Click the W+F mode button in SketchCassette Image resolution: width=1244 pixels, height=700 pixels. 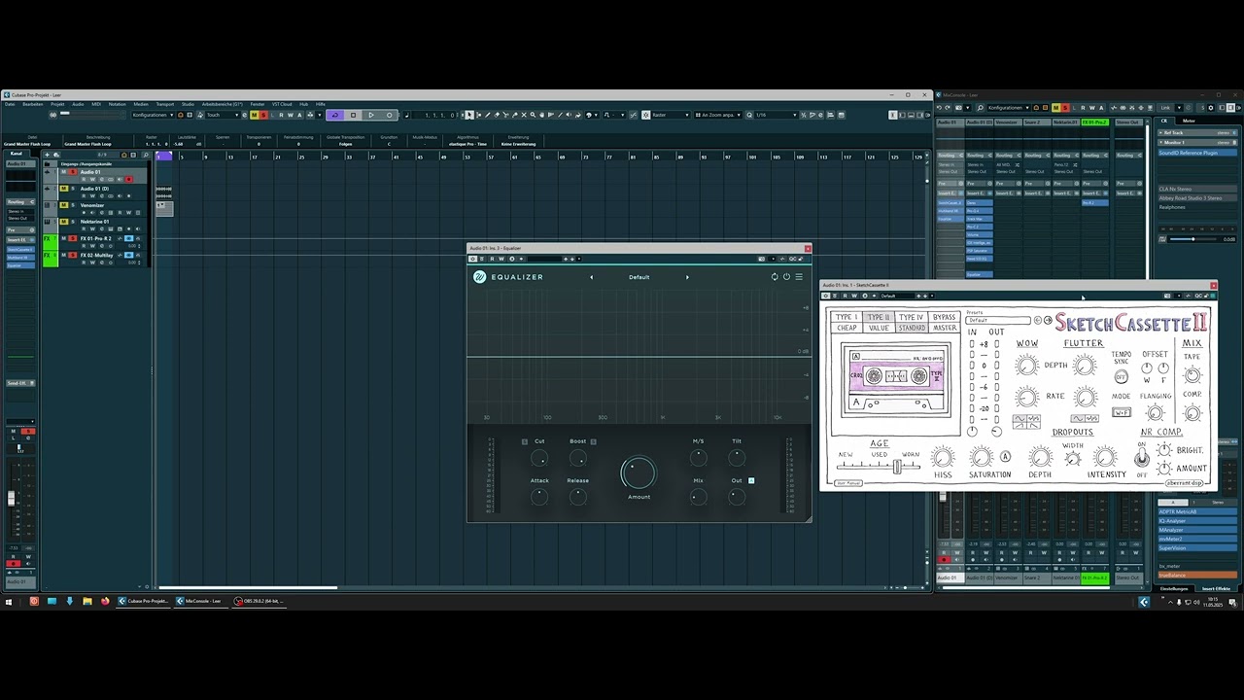click(1122, 413)
